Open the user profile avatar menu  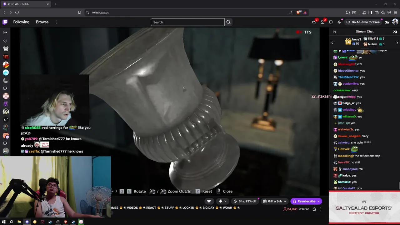(395, 22)
